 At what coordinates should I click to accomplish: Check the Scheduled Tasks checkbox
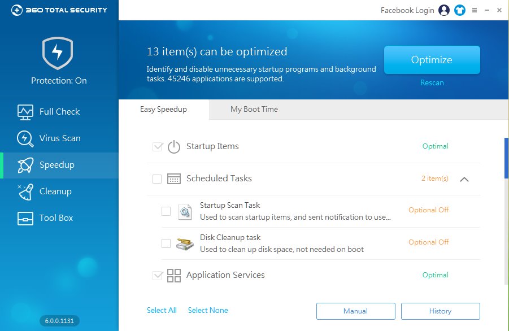pyautogui.click(x=157, y=179)
